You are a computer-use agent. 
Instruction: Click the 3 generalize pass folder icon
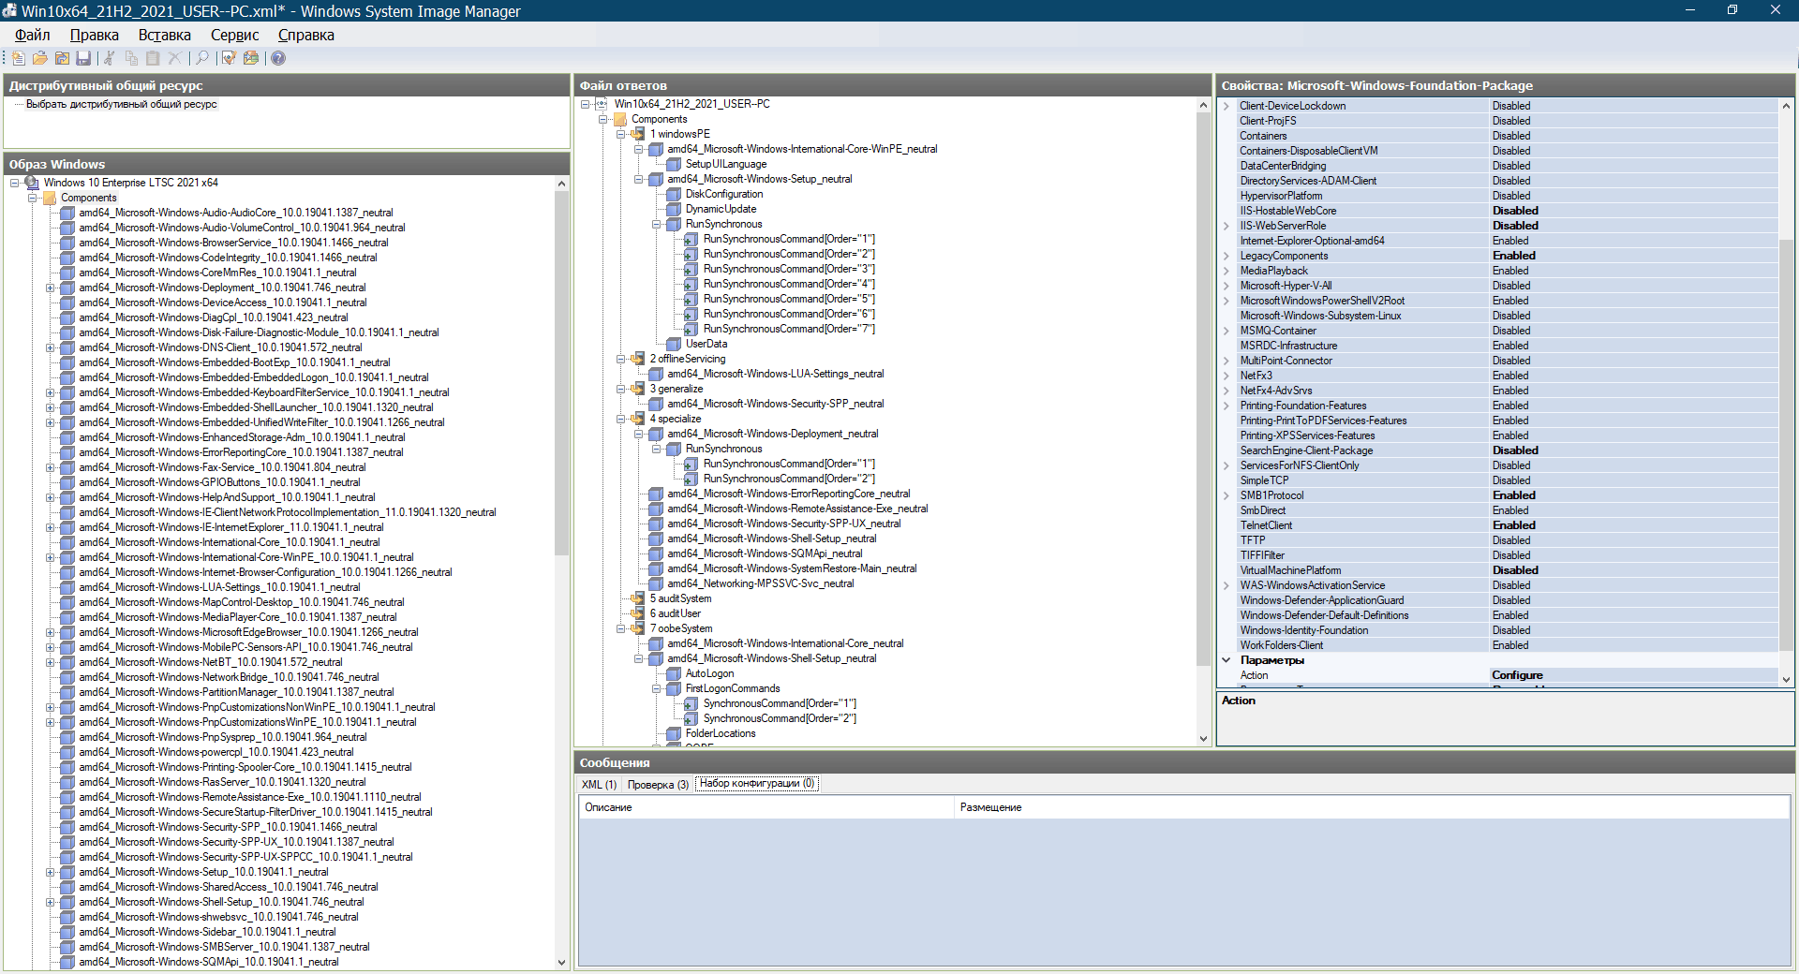click(637, 389)
